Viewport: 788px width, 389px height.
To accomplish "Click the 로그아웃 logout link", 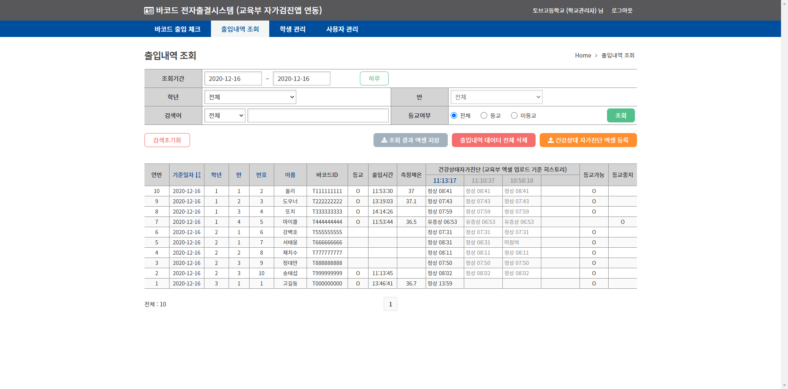I will click(622, 11).
